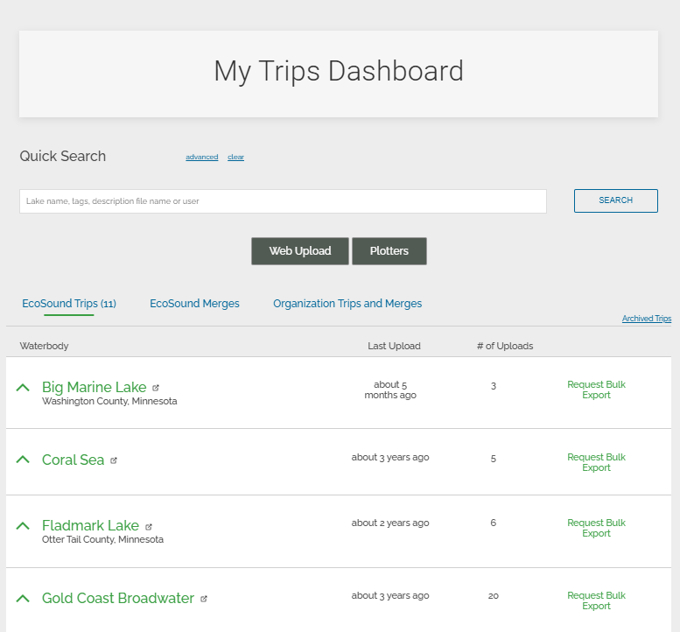Viewport: 680px width, 632px height.
Task: Open external link icon beside Gold Coast Broadwater
Action: point(204,600)
